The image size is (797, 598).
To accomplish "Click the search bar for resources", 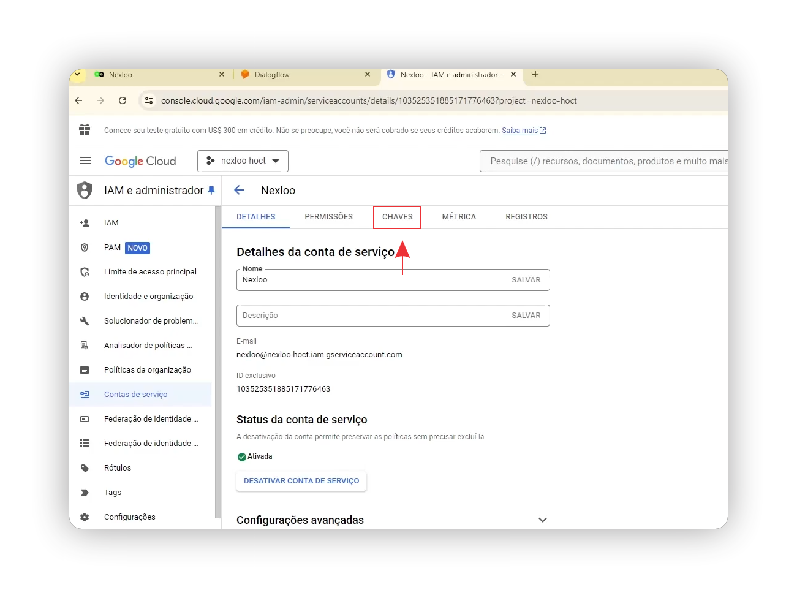I will pos(603,161).
